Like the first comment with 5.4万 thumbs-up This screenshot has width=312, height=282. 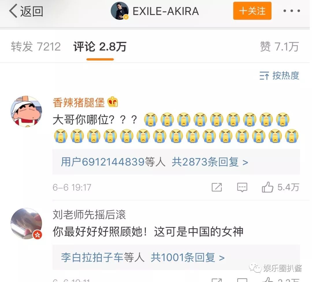tap(280, 187)
